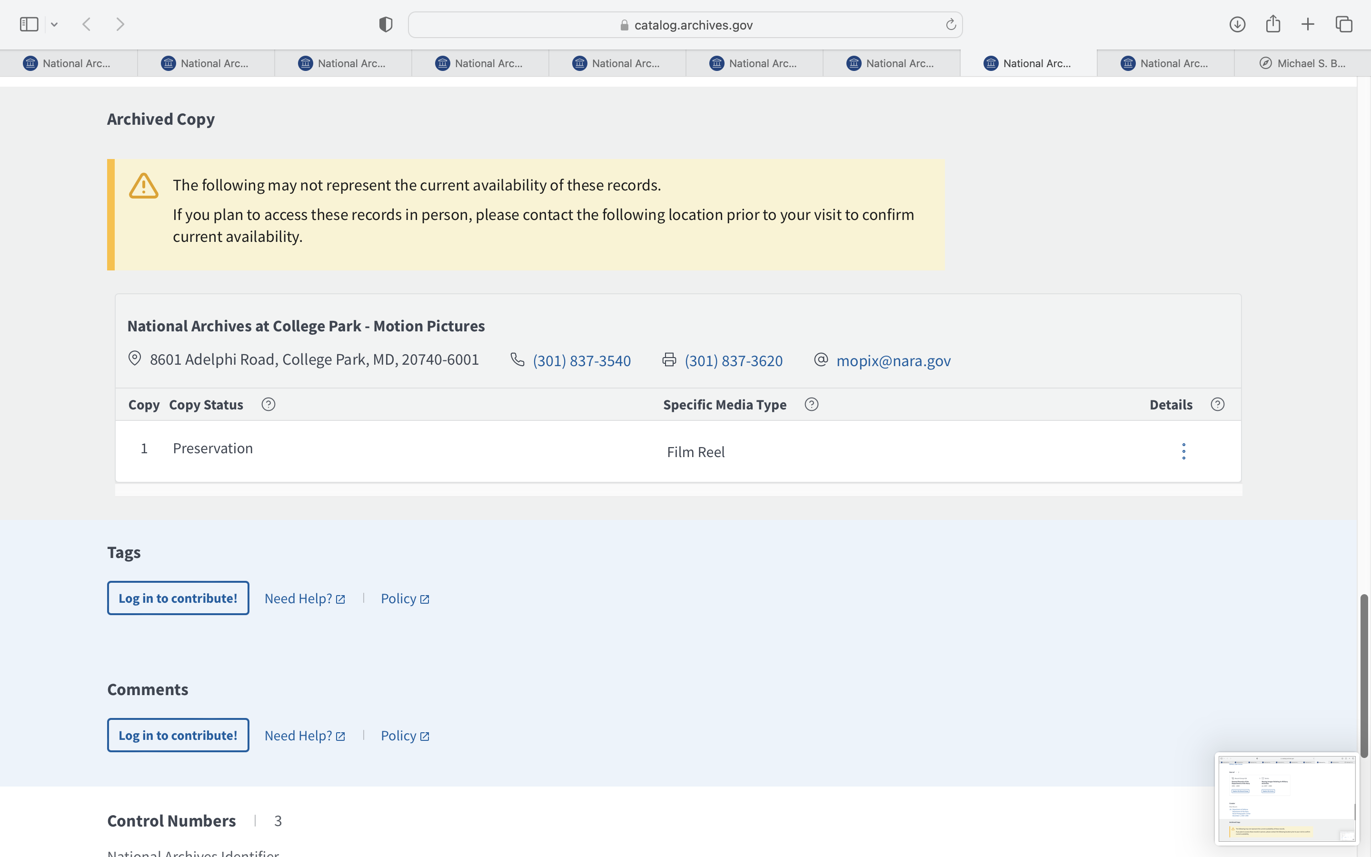
Task: Show tab overview icon
Action: [1344, 24]
